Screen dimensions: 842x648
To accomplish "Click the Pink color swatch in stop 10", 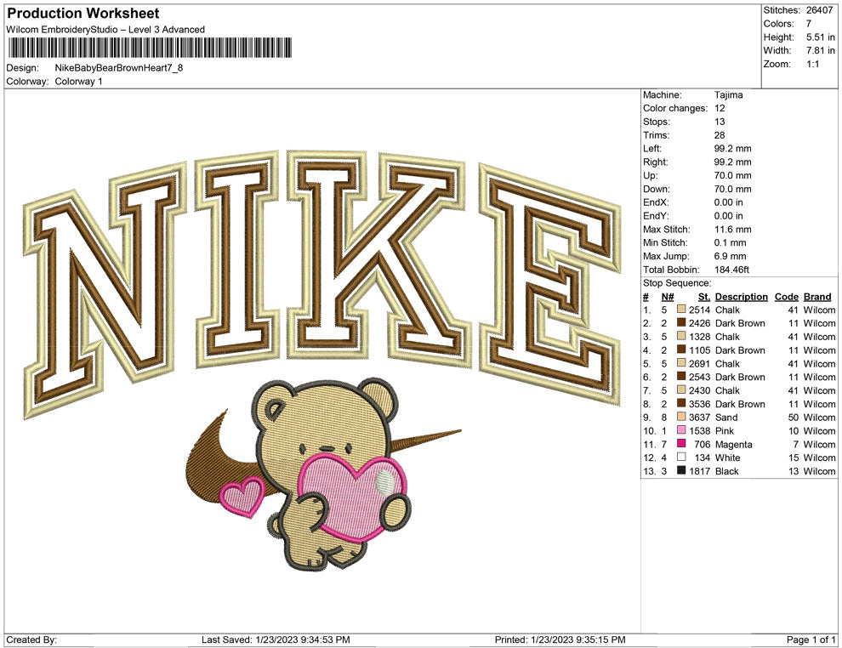I will coord(681,431).
